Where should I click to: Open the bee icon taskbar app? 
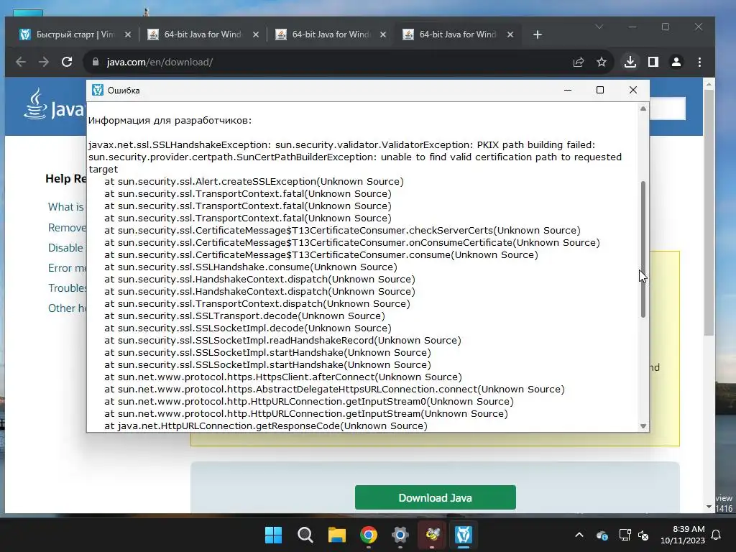coord(432,535)
